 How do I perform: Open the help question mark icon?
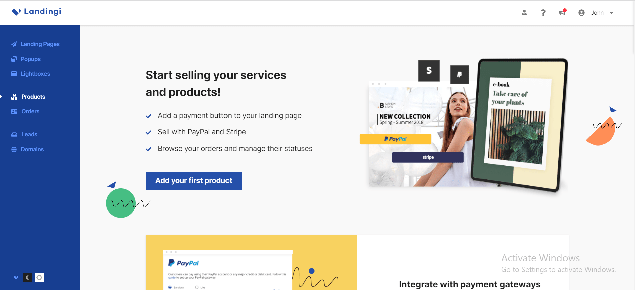tap(543, 13)
